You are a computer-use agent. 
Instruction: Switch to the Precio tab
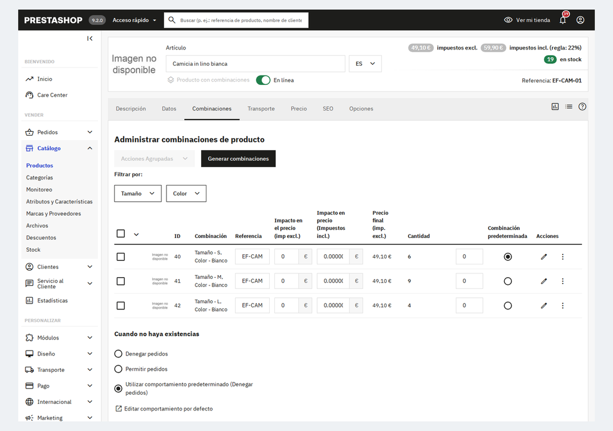299,109
